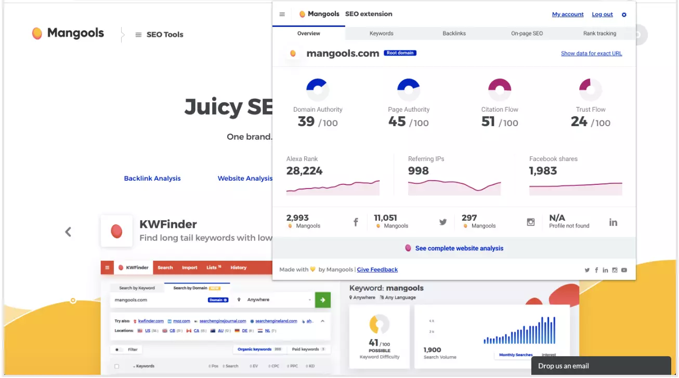Click the footer Twitter icon
This screenshot has width=679, height=378.
[587, 270]
